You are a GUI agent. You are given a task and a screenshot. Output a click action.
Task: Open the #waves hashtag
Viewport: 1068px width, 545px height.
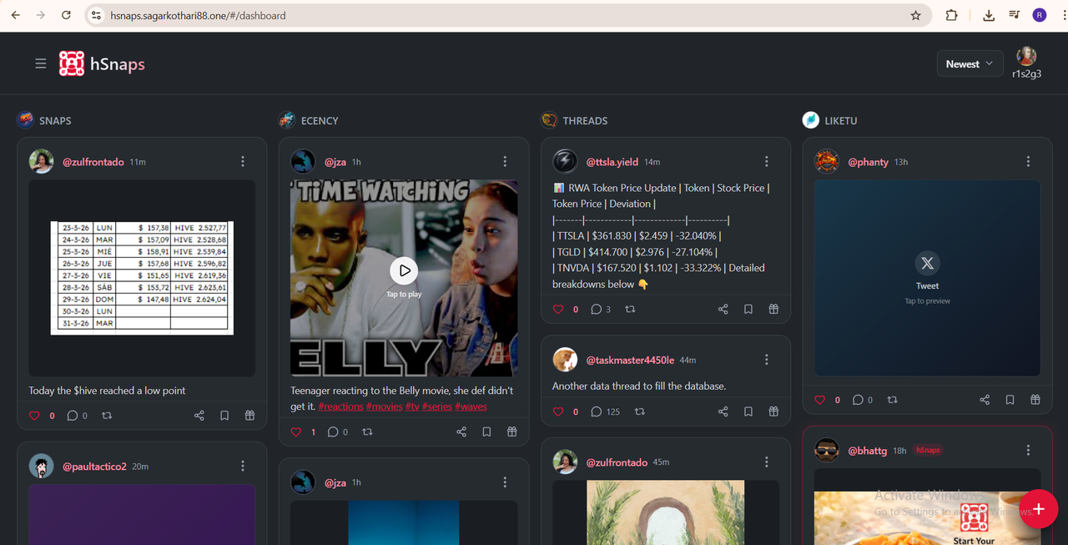[471, 406]
